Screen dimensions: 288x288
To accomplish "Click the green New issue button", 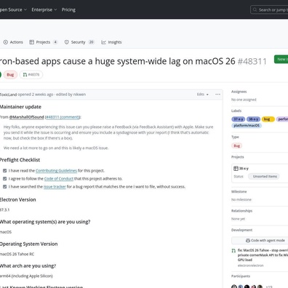I will pyautogui.click(x=281, y=59).
